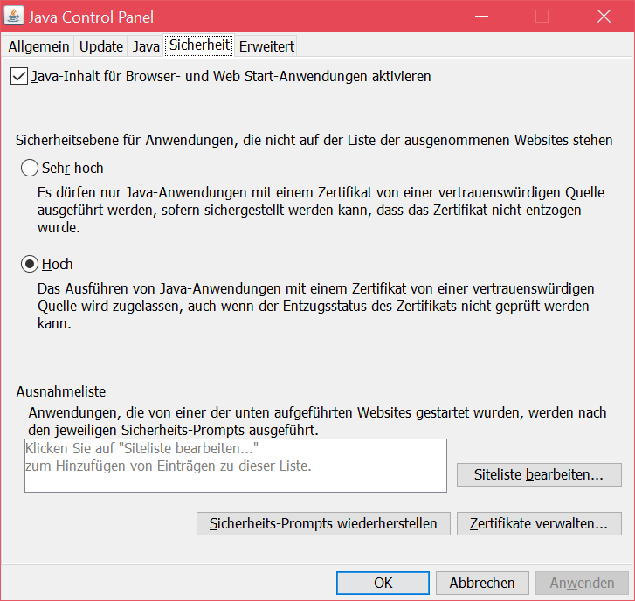Screen dimensions: 635x601
Task: Uncheck Java-Inhalt für Browser aktivieren checkbox
Action: [x=19, y=76]
